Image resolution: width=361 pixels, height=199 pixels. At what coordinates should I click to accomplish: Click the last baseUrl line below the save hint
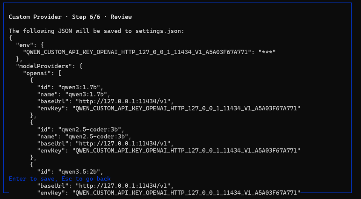pyautogui.click(x=105, y=185)
